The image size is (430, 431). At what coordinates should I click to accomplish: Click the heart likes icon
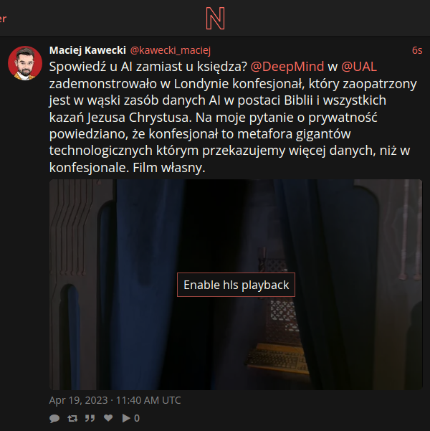click(108, 418)
